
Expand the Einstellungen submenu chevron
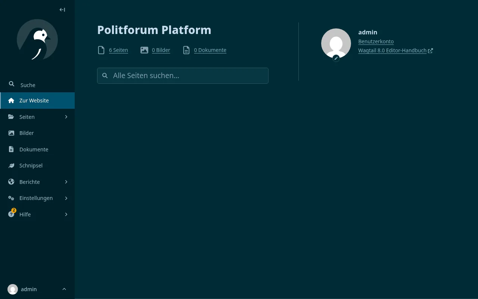point(66,198)
